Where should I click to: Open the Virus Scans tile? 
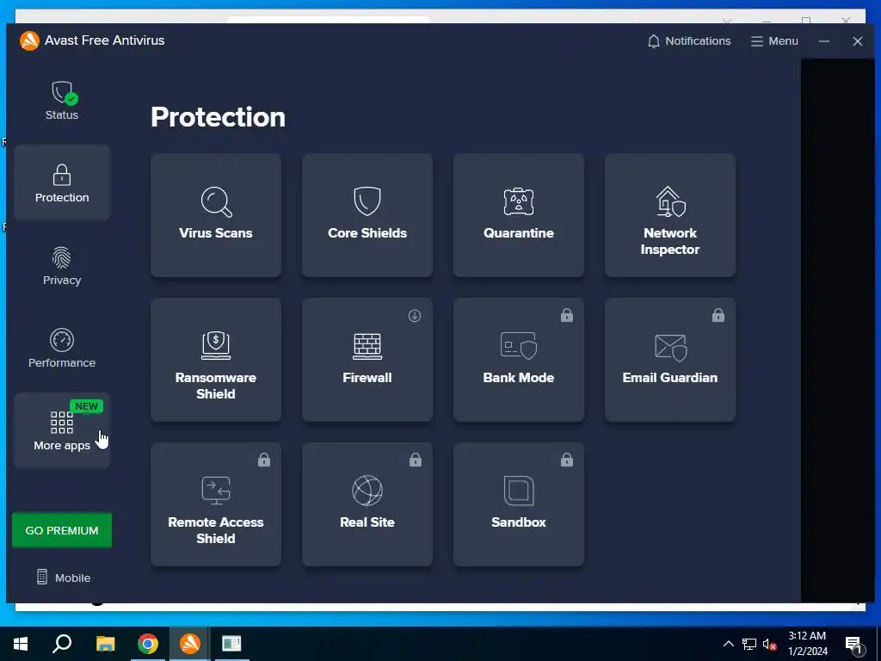point(216,215)
